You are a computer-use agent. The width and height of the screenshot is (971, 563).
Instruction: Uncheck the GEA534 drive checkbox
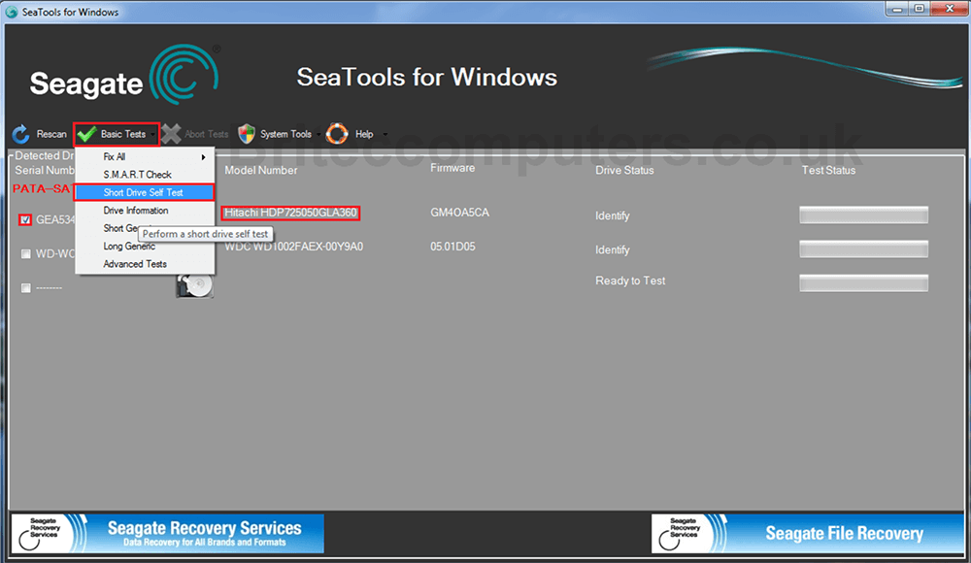coord(24,219)
